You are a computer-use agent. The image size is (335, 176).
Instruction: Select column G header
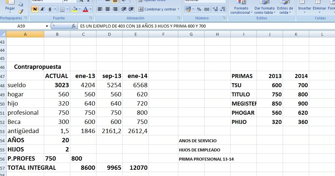[x=191, y=34]
